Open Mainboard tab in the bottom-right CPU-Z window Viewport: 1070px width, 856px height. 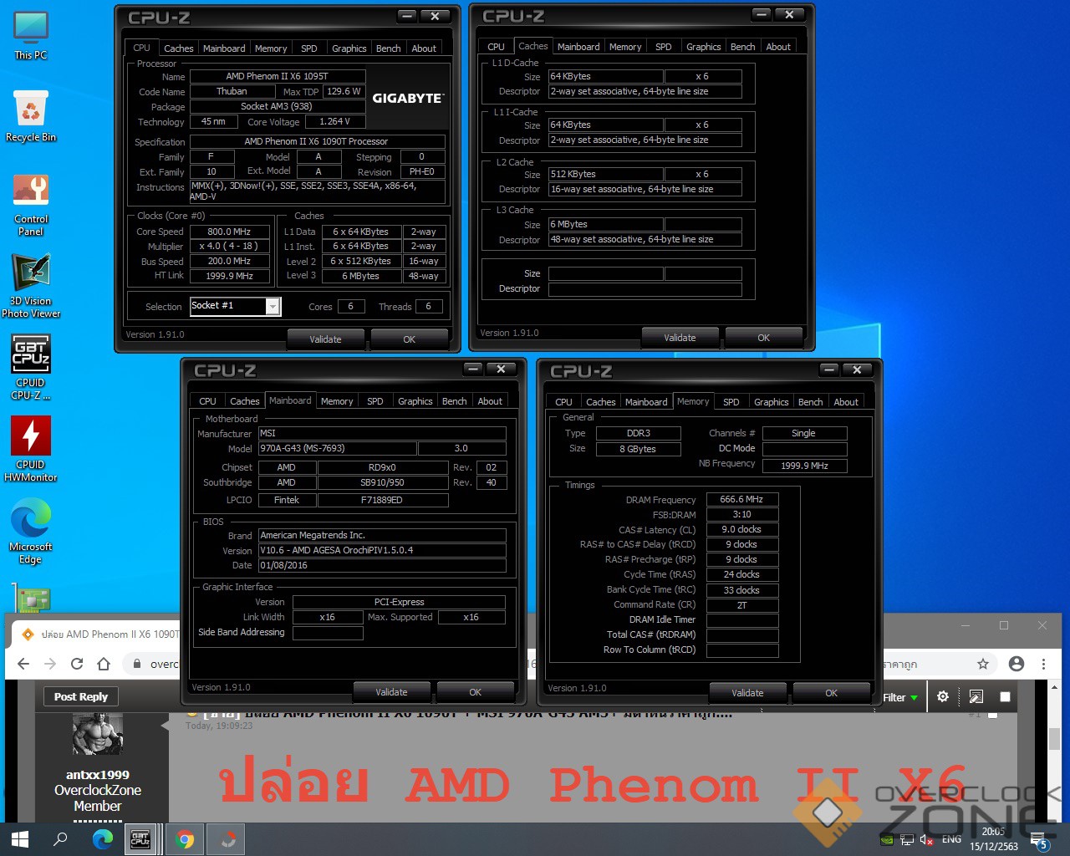[646, 402]
